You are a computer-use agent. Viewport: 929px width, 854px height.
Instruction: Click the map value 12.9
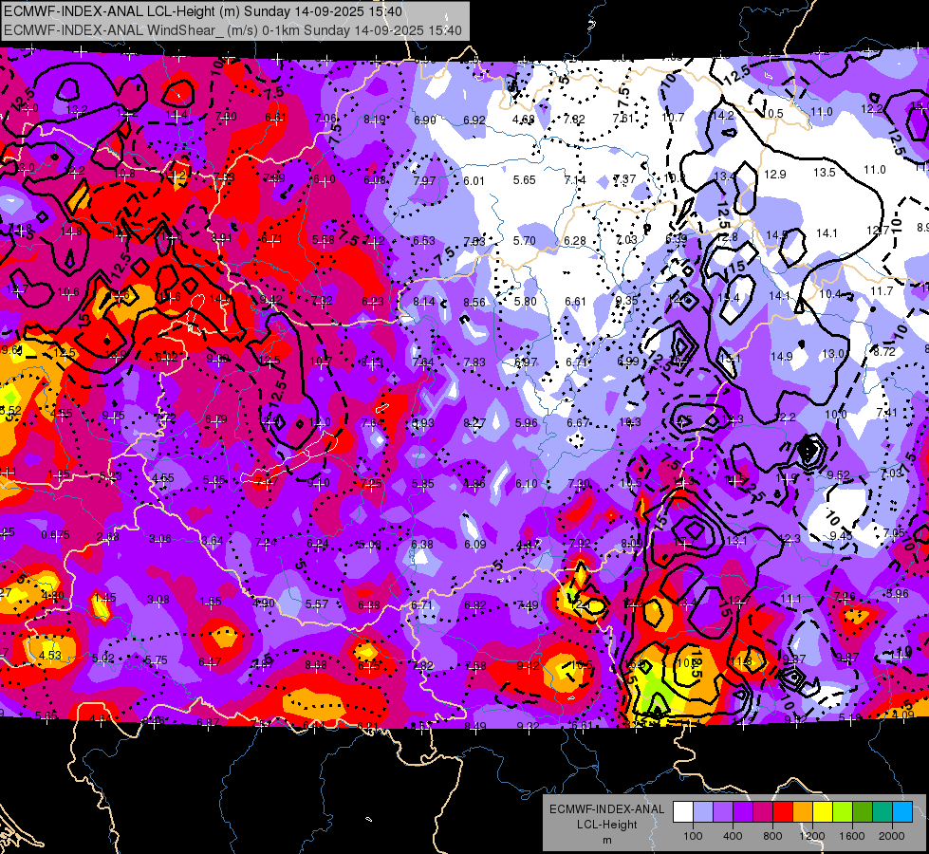pos(775,174)
